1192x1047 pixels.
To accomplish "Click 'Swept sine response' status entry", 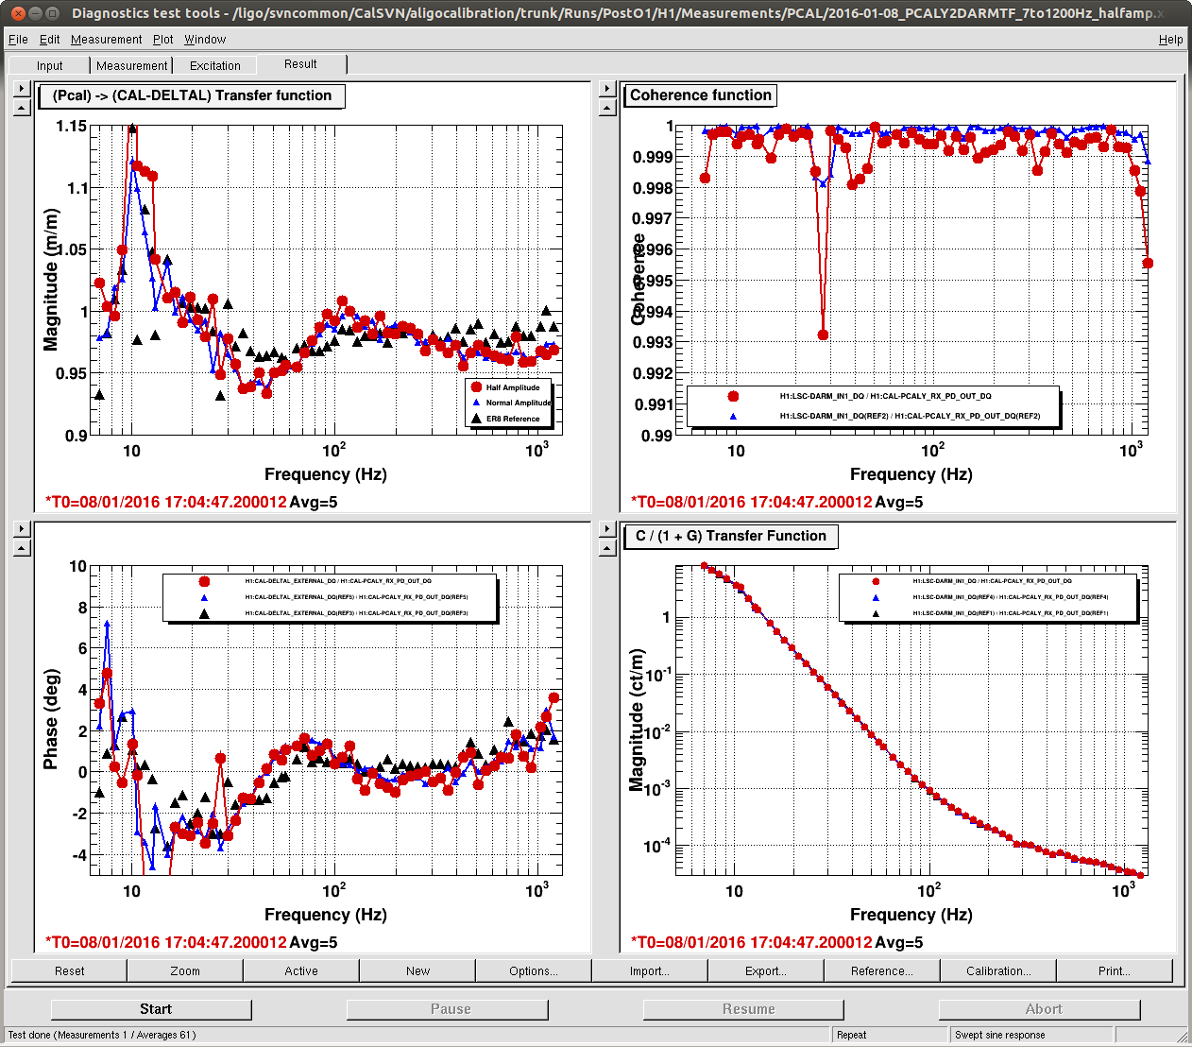I will pyautogui.click(x=1000, y=1035).
